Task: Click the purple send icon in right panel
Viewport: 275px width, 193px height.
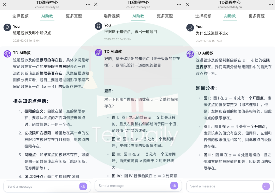Action: 266,186
